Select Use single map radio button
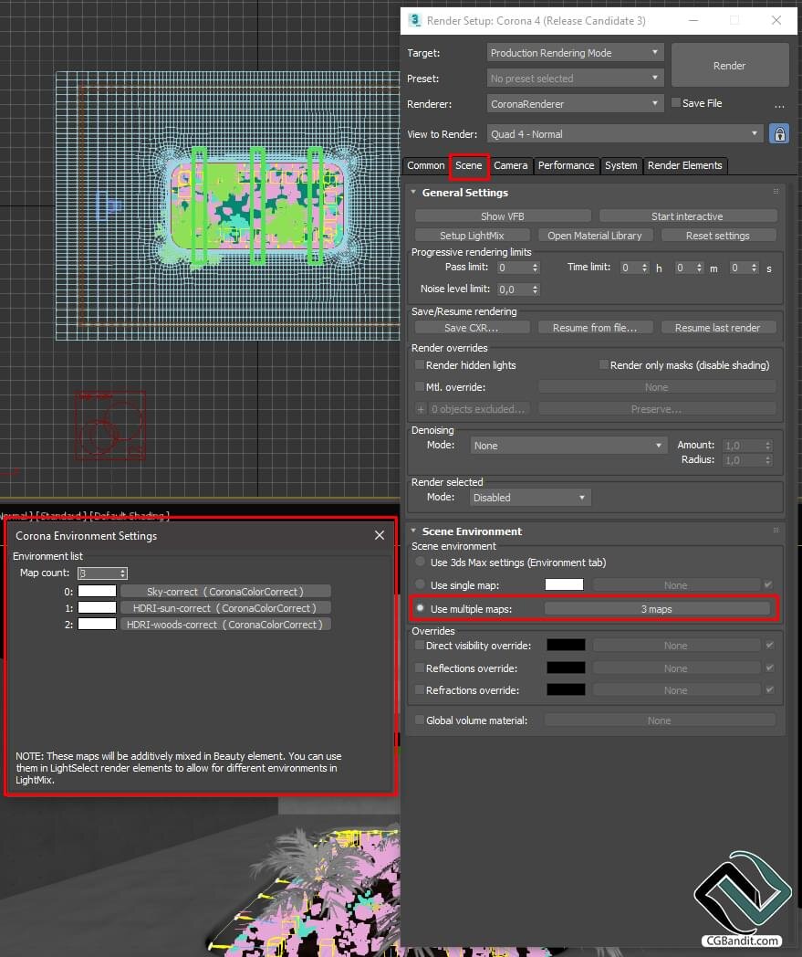 point(421,584)
